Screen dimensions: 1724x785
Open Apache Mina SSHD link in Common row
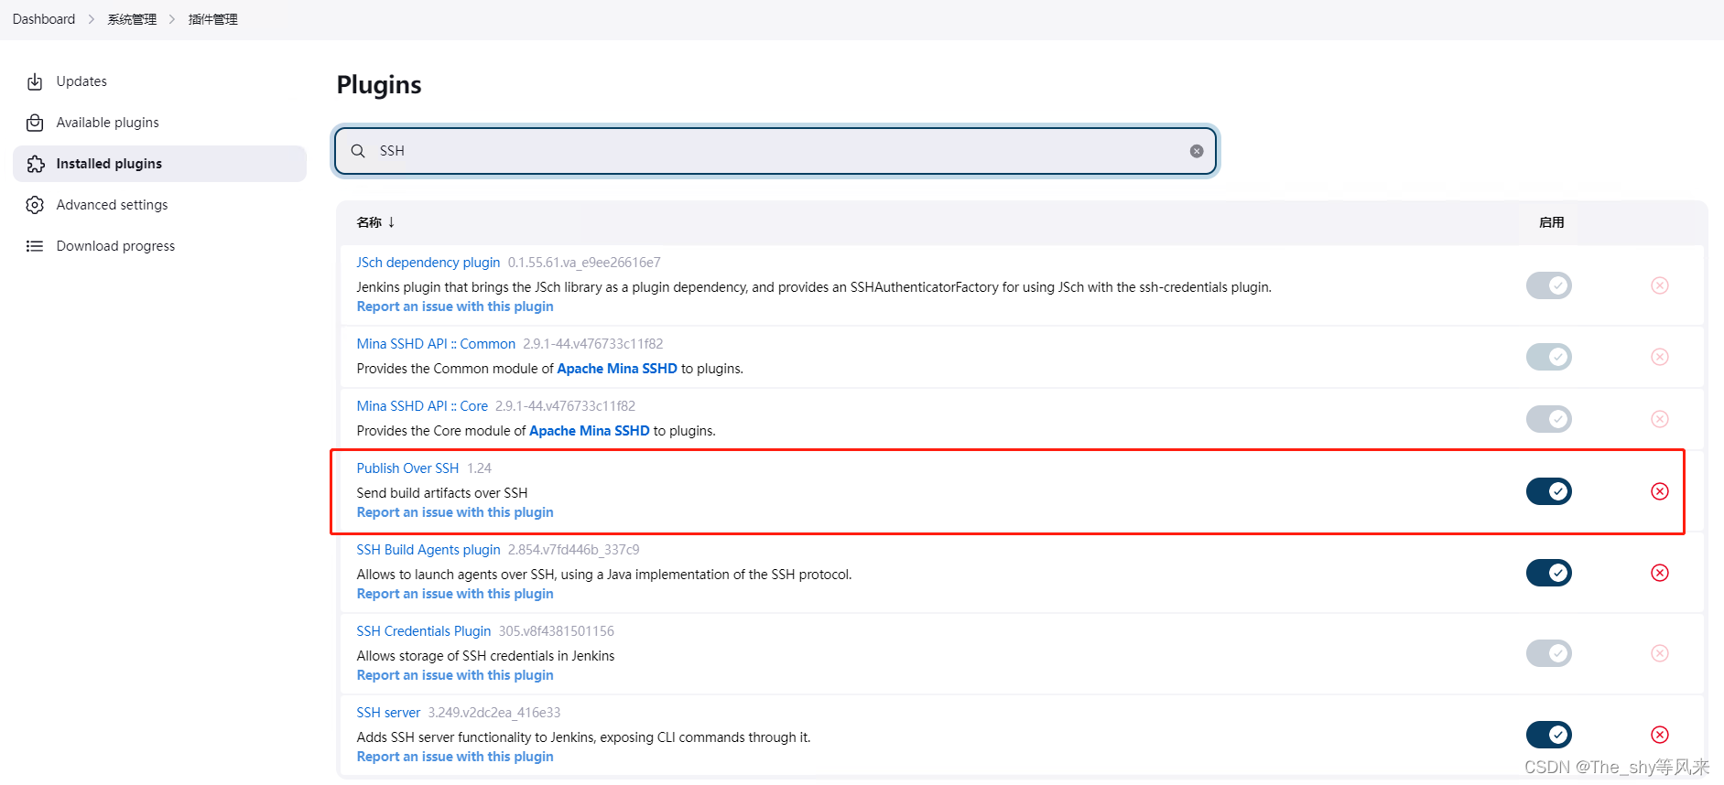[617, 369]
